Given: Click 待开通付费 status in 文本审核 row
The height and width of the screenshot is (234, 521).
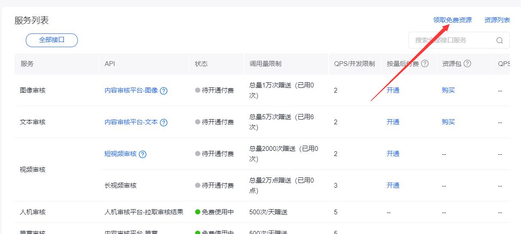Looking at the screenshot, I should (x=214, y=122).
